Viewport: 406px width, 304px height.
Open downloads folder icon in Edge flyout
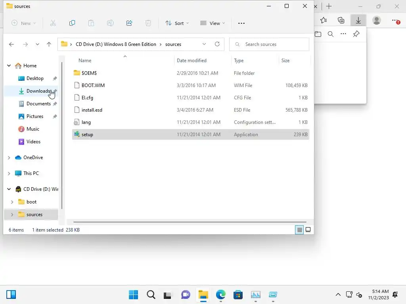coord(318,34)
